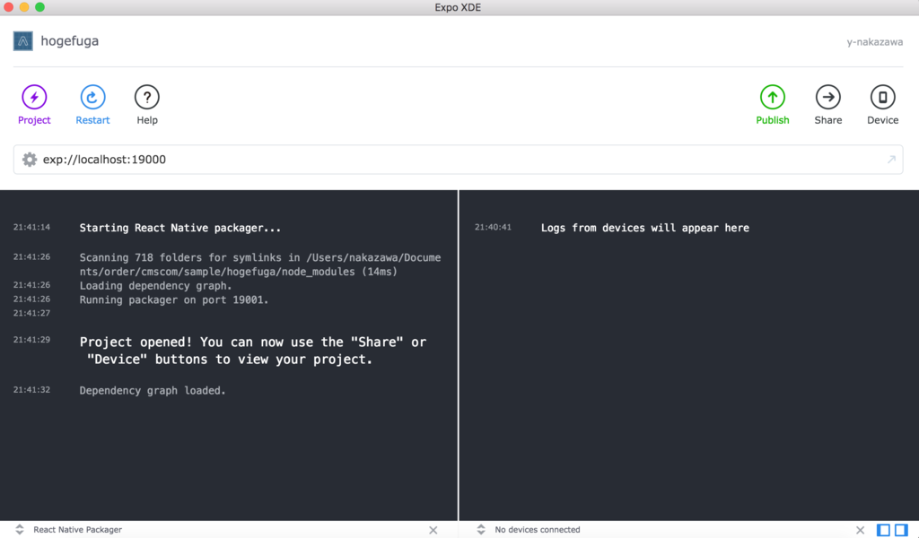
Task: Select the 'Project opened!' message
Action: pyautogui.click(x=253, y=351)
